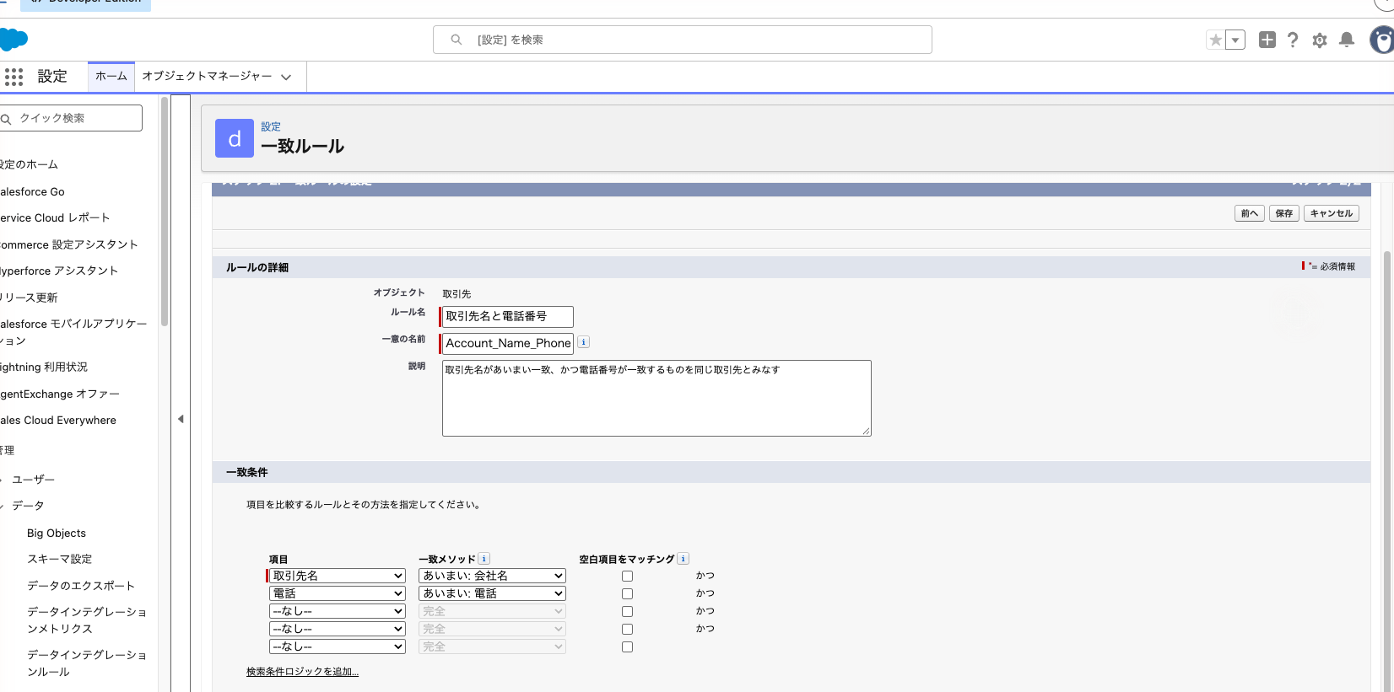Image resolution: width=1394 pixels, height=692 pixels.
Task: Open the あいまい: 会社名 method dropdown
Action: (492, 576)
